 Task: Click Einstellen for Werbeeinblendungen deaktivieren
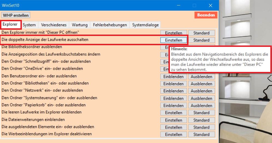point(173,135)
